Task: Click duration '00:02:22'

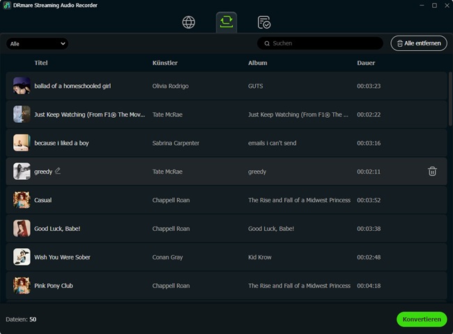Action: click(369, 114)
